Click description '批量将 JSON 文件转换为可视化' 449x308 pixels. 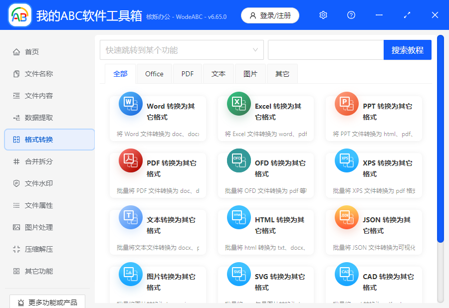[374, 248]
